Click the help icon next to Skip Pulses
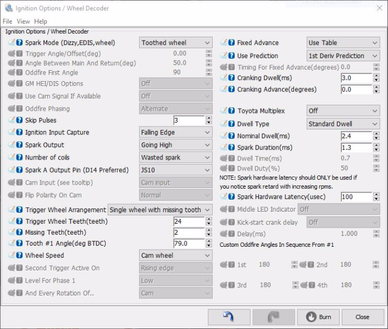The height and width of the screenshot is (329, 388). [19, 121]
